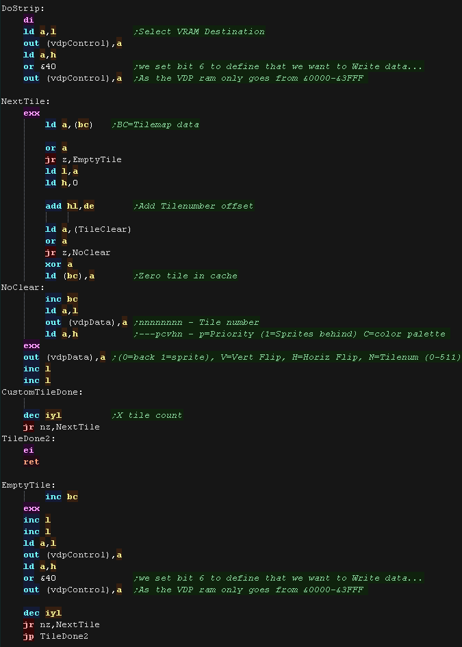The image size is (462, 647).
Task: Click the '(0=back 1=sprite)' flip comment
Action: click(285, 357)
